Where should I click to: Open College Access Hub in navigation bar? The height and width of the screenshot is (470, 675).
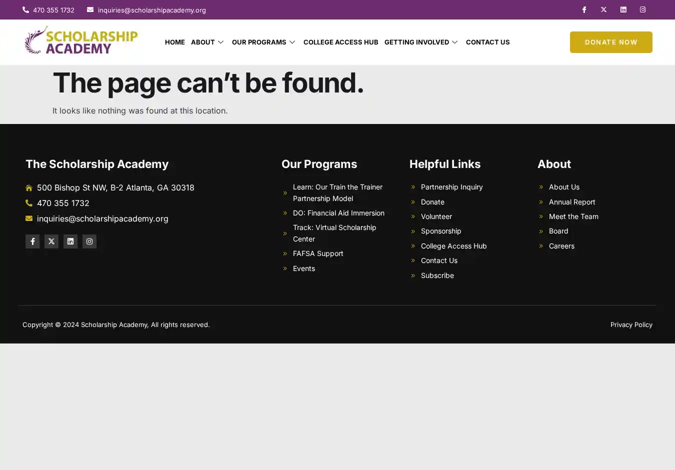coord(340,42)
